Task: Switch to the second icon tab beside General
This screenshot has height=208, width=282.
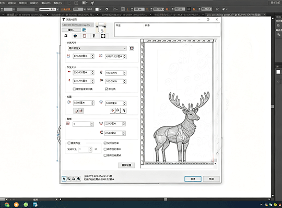Action: 75,36
